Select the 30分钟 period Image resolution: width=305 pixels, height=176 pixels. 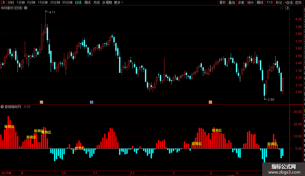(x=55, y=2)
